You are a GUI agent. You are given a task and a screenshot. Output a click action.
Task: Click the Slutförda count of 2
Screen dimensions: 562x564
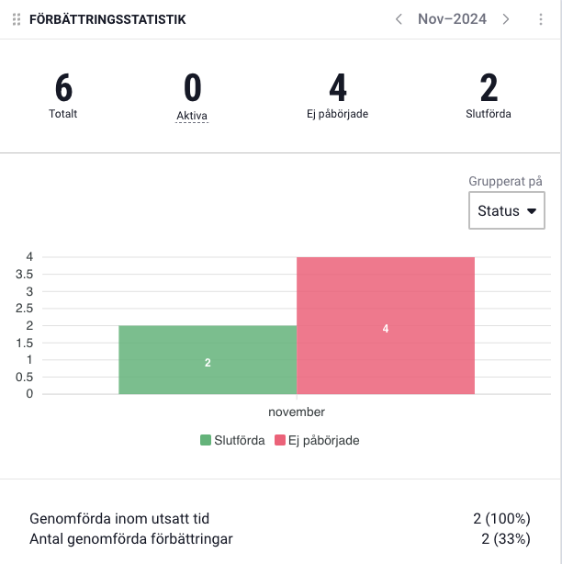click(489, 89)
